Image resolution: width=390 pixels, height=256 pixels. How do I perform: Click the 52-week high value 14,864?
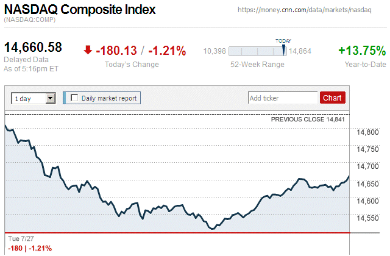300,51
